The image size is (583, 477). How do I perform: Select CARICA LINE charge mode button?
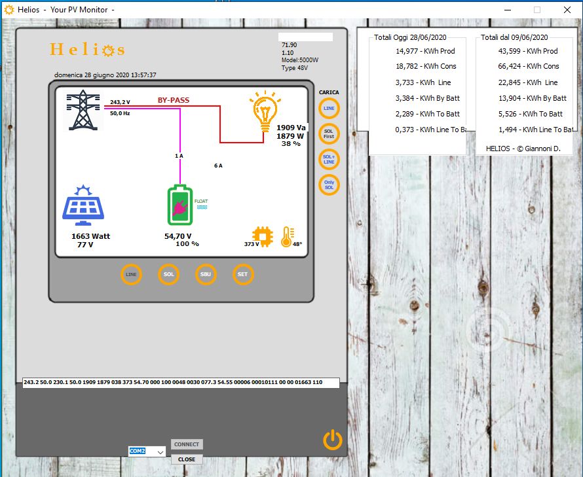click(x=329, y=108)
